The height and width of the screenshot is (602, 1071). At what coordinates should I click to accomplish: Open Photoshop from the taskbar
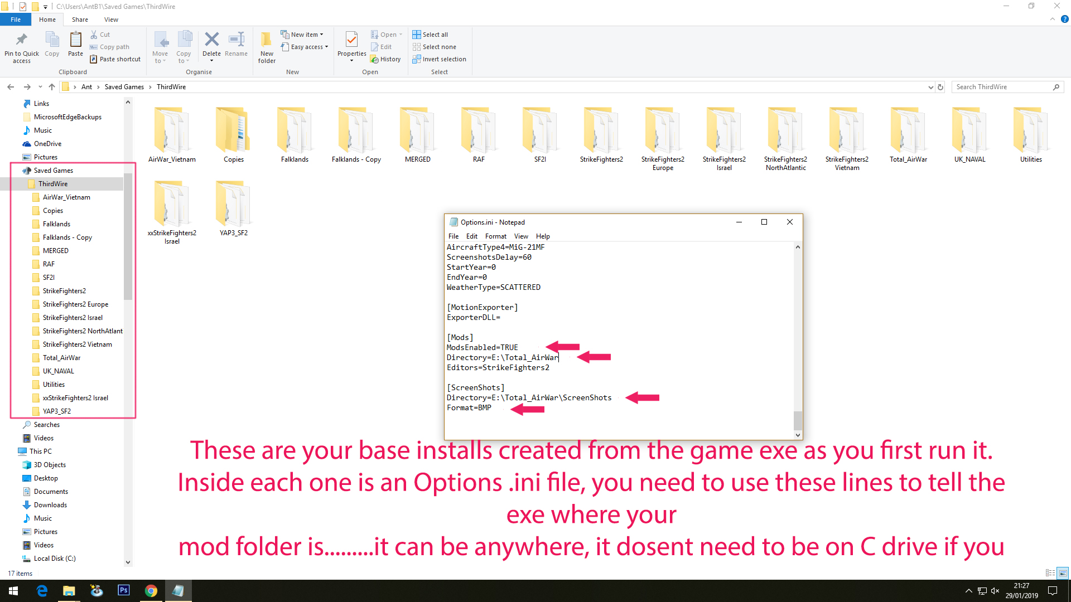pyautogui.click(x=124, y=591)
